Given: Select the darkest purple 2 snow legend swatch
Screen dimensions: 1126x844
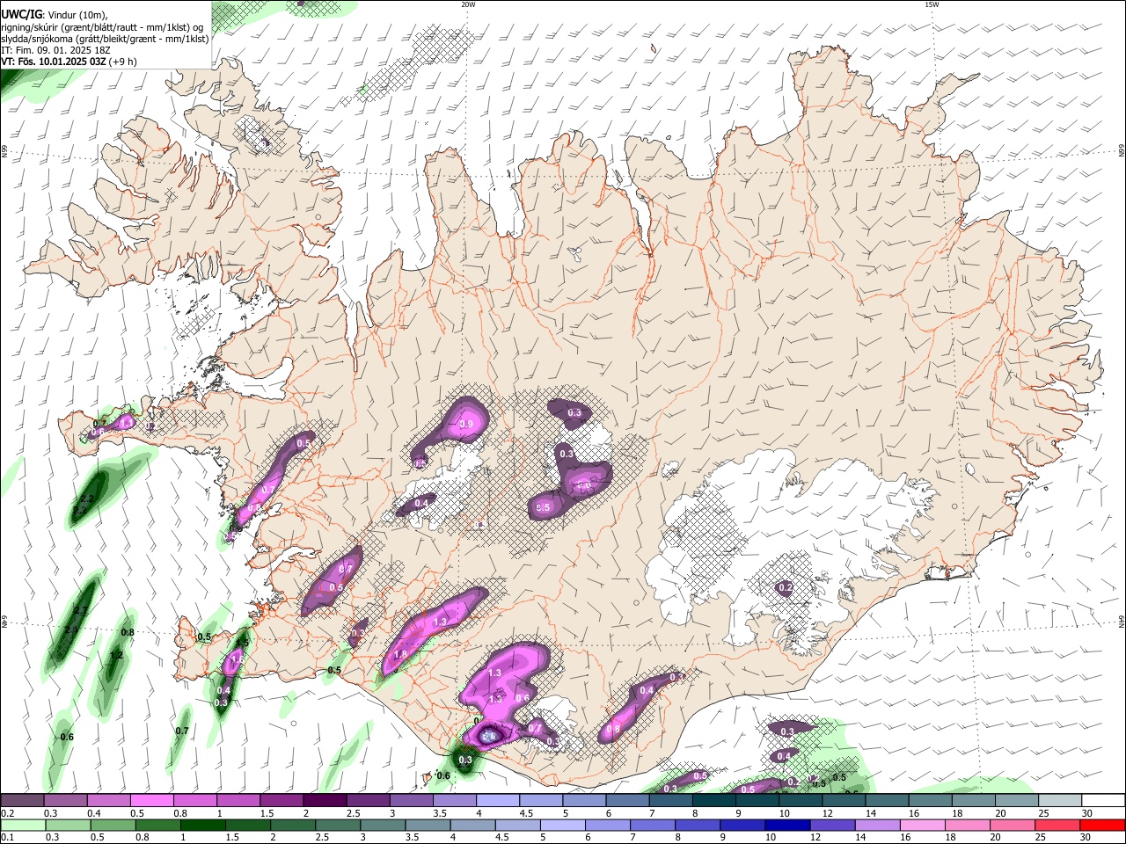Looking at the screenshot, I should (325, 800).
